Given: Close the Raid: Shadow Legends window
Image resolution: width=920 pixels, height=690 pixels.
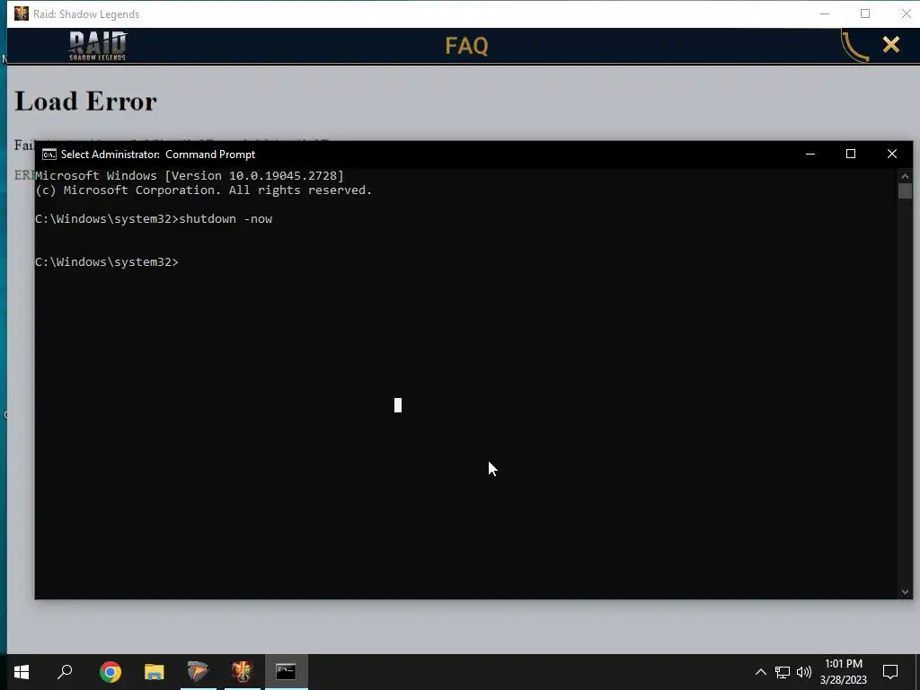Looking at the screenshot, I should tap(906, 14).
